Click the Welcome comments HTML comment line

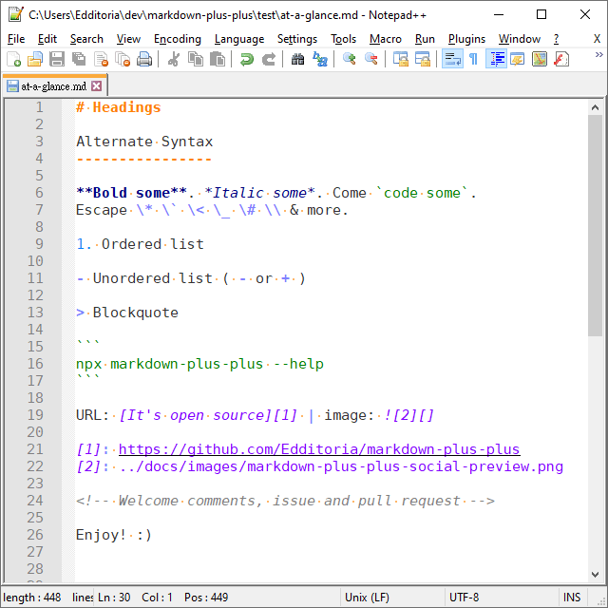point(285,501)
